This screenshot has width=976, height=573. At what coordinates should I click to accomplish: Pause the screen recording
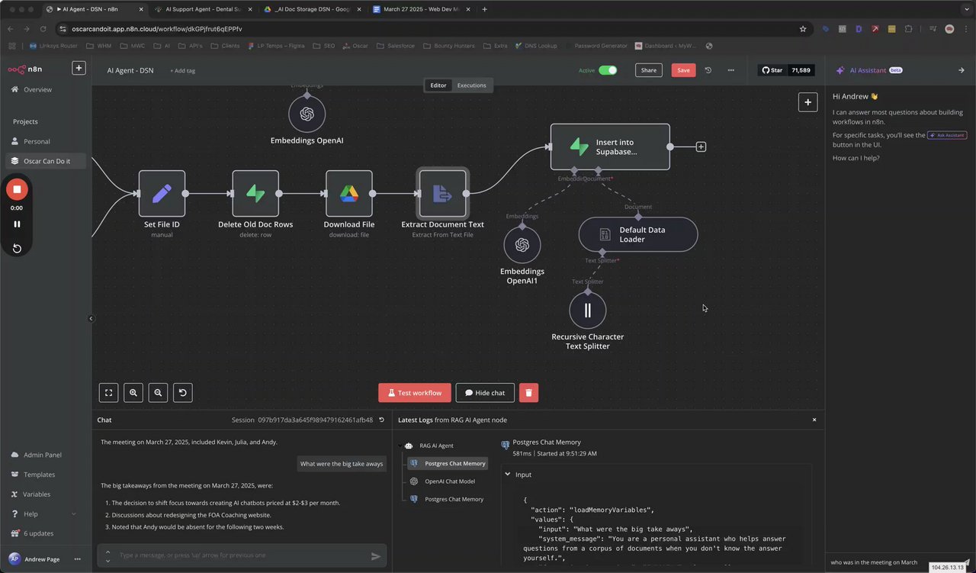click(17, 224)
